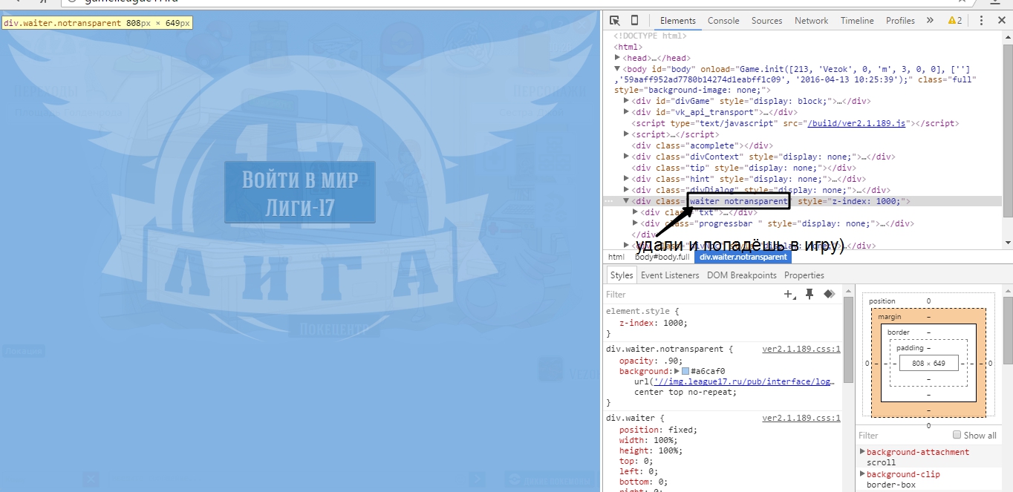Select the body#body.full breadcrumb
The width and height of the screenshot is (1013, 492).
662,257
